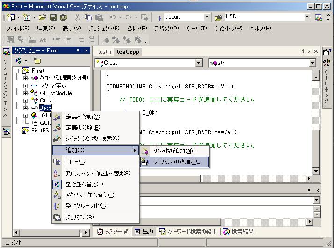
Task: Pin the output panel with pushpin
Action: point(309,190)
